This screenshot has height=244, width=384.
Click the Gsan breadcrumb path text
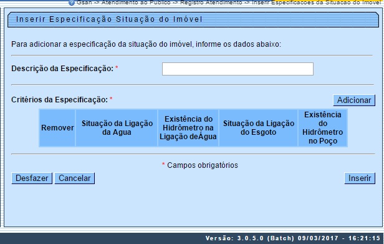click(229, 2)
